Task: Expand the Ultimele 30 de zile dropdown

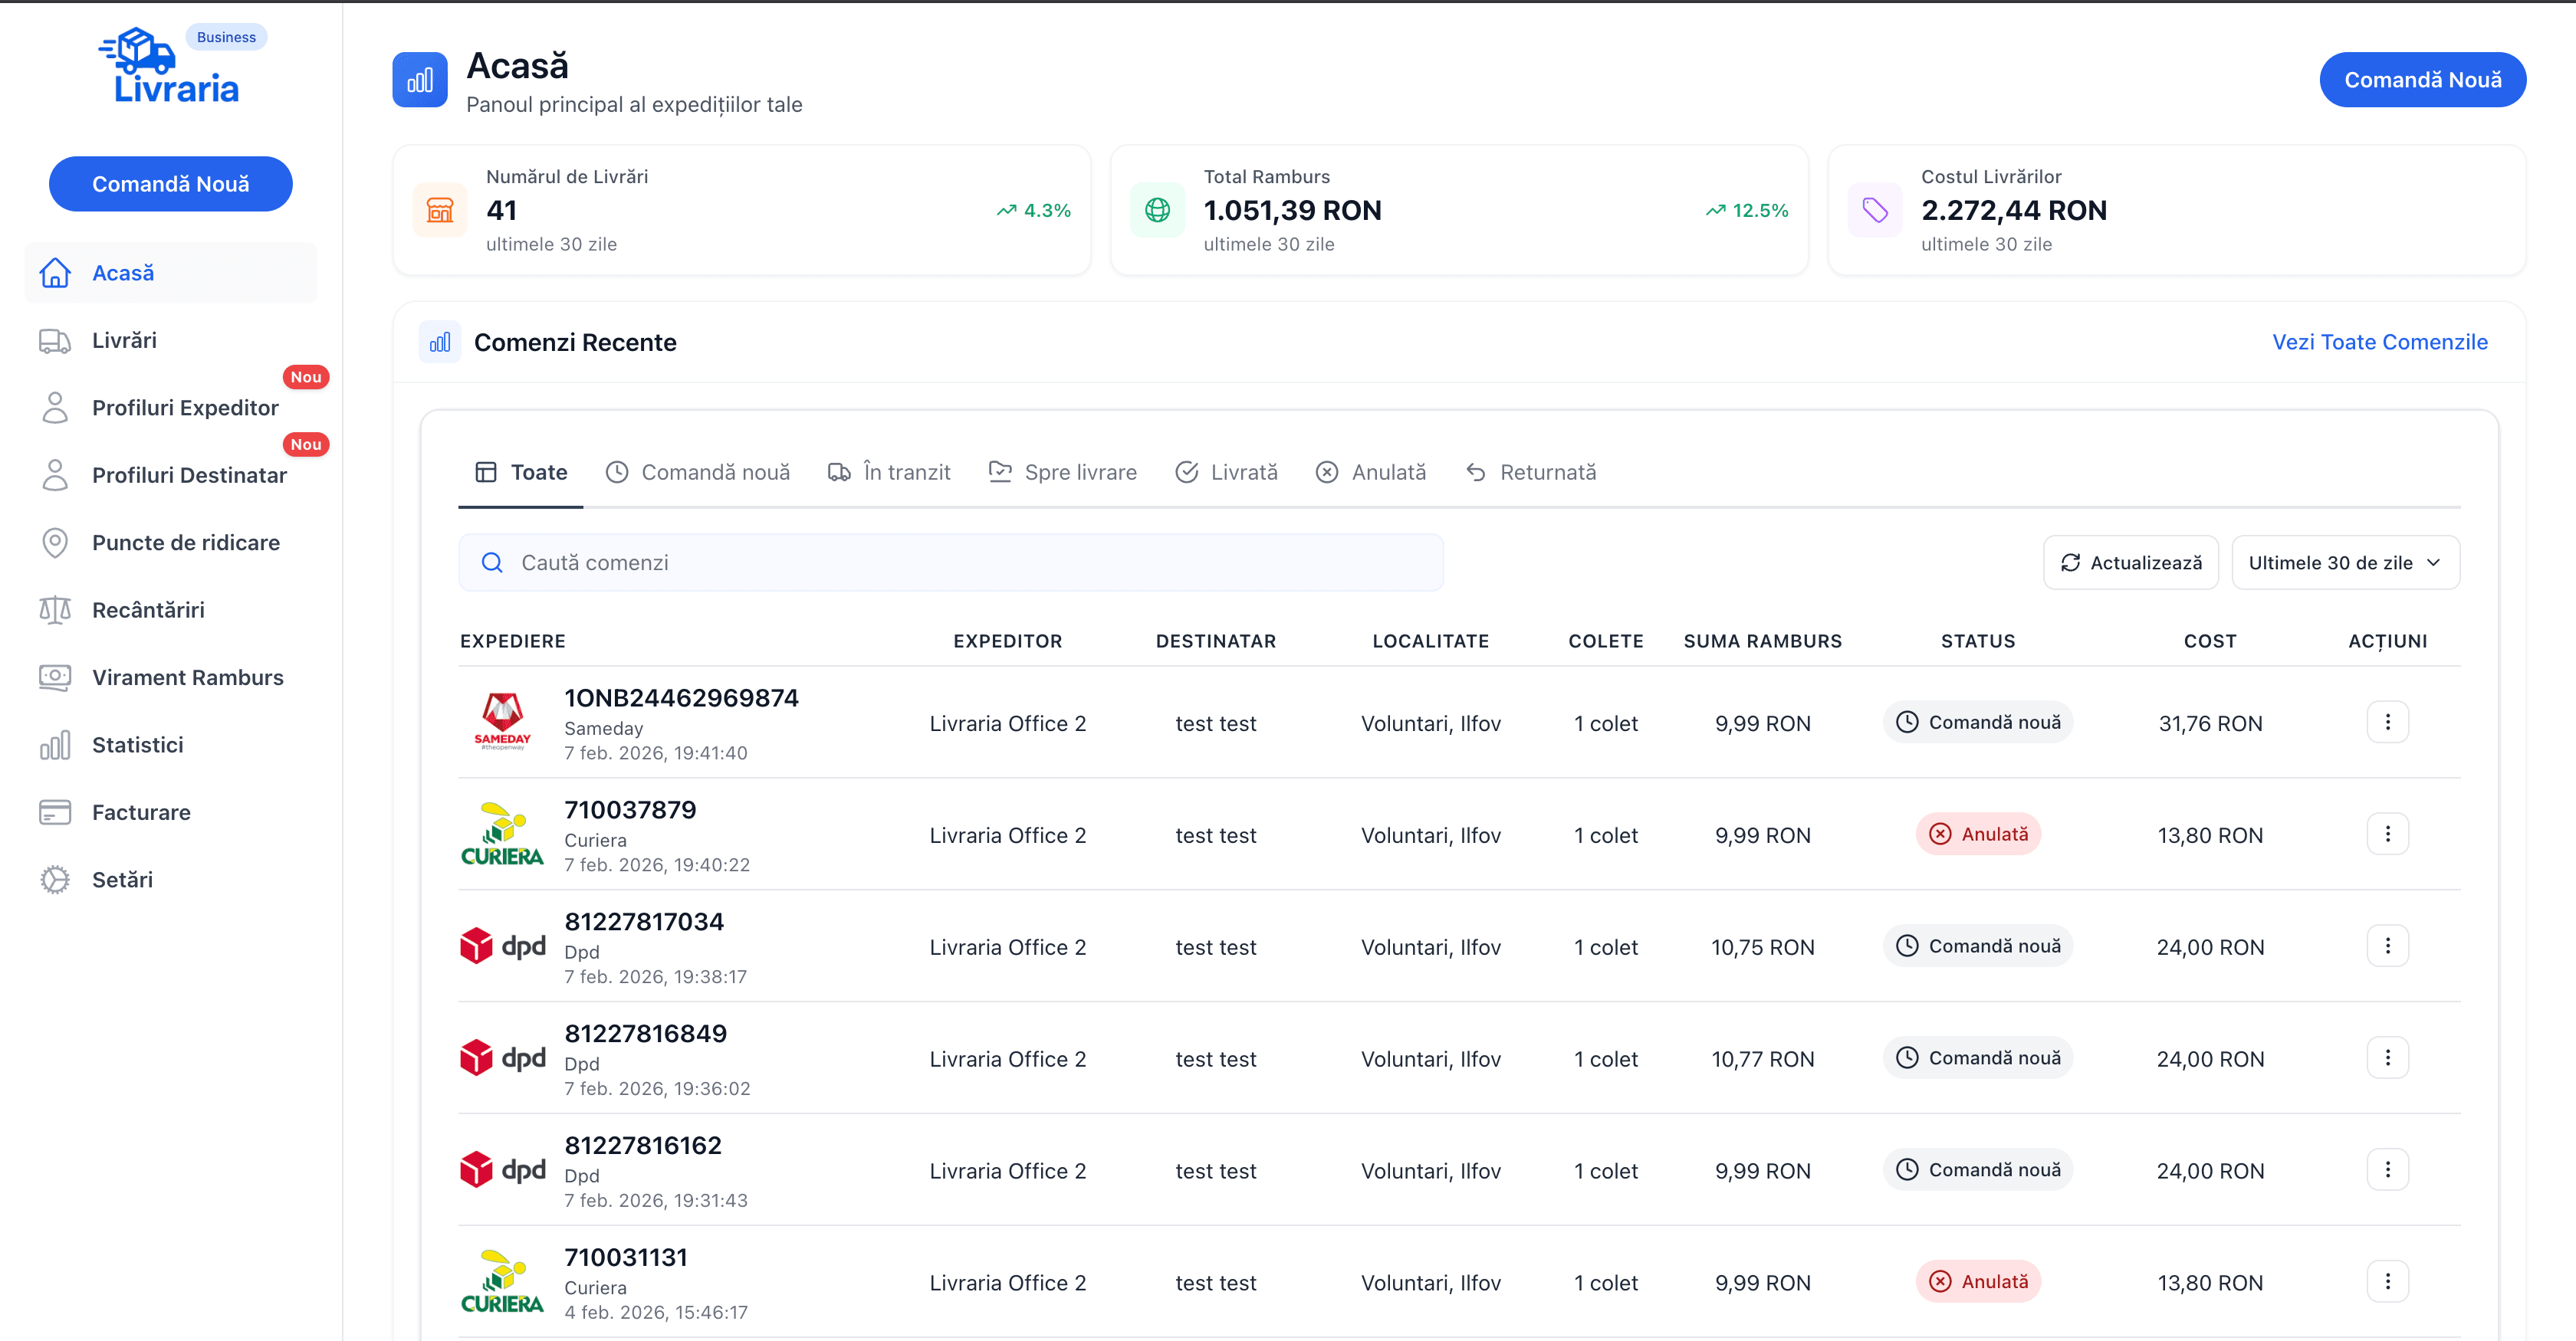Action: 2345,562
